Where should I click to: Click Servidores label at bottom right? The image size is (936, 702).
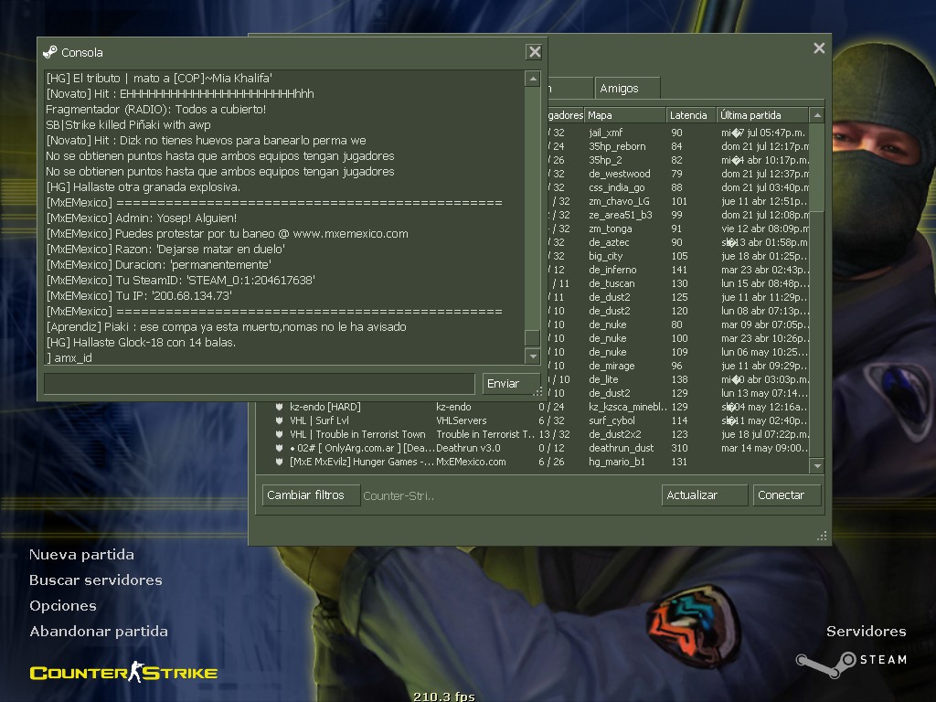pos(867,632)
